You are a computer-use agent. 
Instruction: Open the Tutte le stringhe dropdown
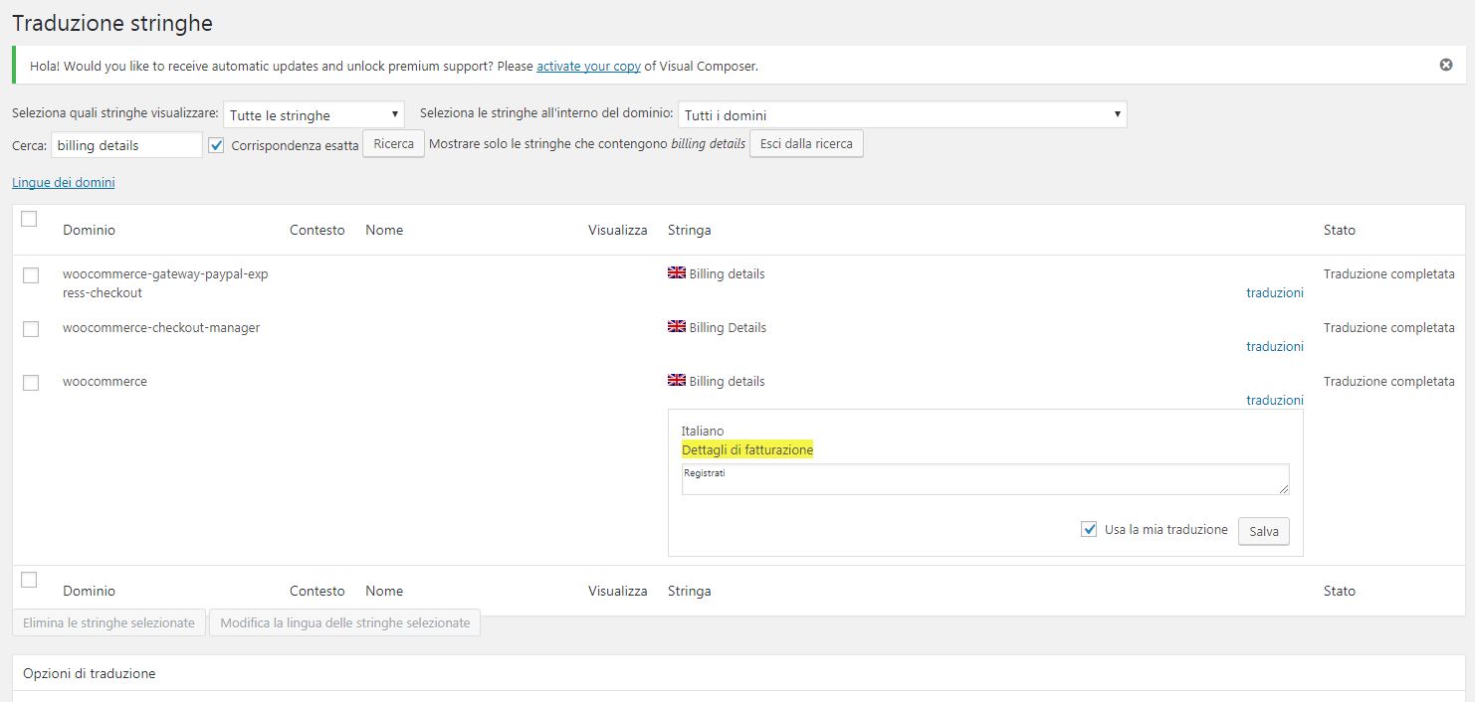pyautogui.click(x=314, y=115)
